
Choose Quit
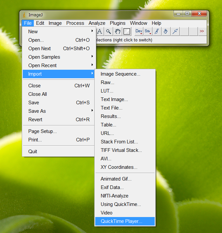click(x=59, y=152)
